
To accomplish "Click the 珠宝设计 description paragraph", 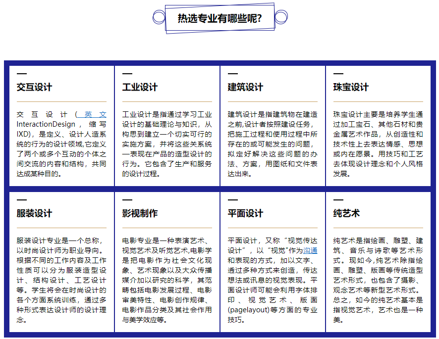I will (378, 144).
